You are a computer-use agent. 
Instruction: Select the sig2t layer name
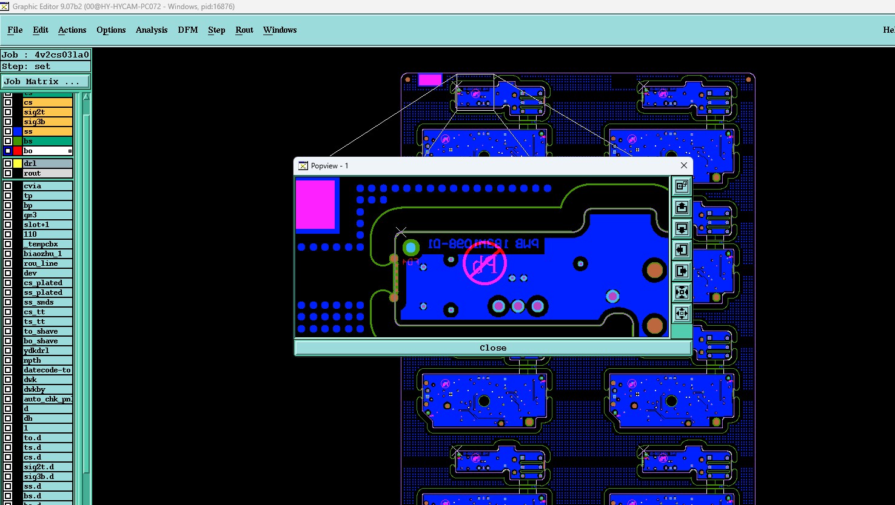(x=48, y=112)
